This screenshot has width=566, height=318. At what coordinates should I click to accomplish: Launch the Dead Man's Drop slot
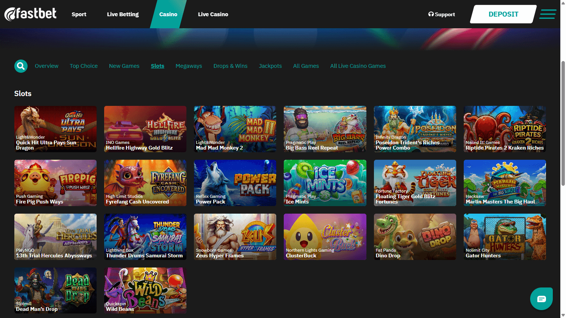point(55,290)
